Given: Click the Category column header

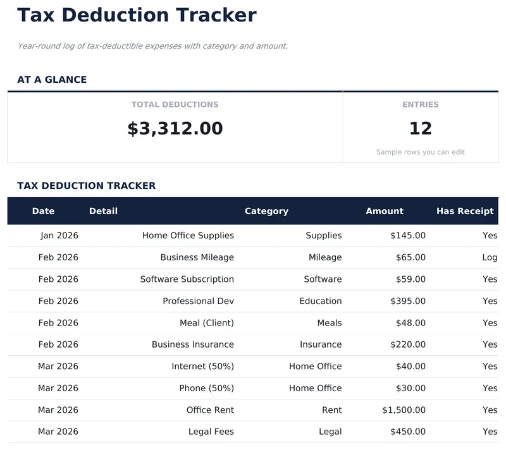Looking at the screenshot, I should pyautogui.click(x=267, y=211).
